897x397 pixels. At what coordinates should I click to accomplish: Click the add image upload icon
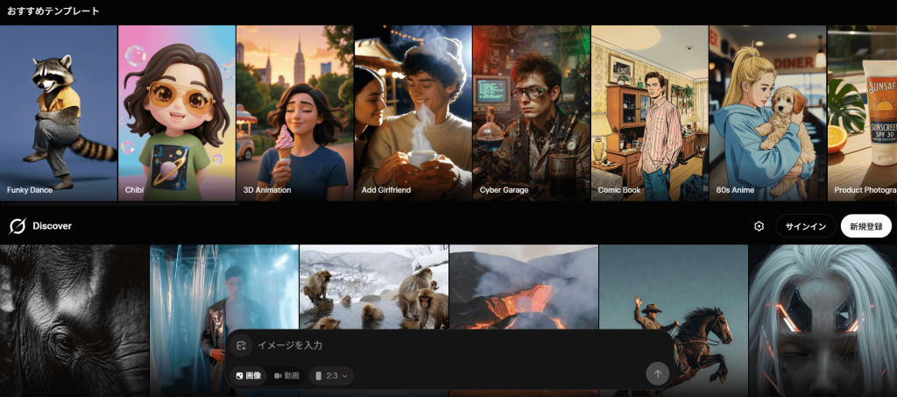pyautogui.click(x=241, y=345)
